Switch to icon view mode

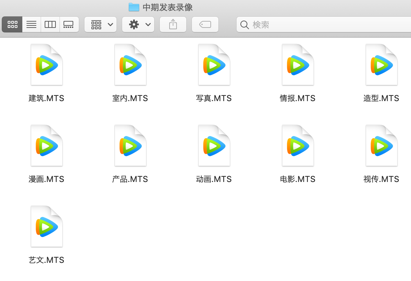pyautogui.click(x=12, y=25)
